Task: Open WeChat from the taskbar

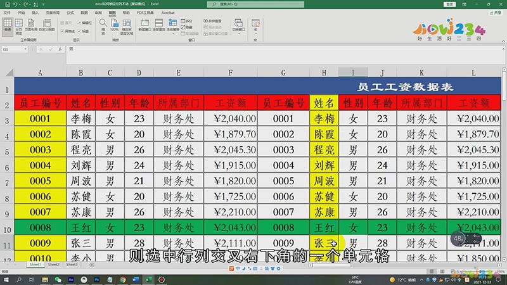Action: pyautogui.click(x=58, y=279)
